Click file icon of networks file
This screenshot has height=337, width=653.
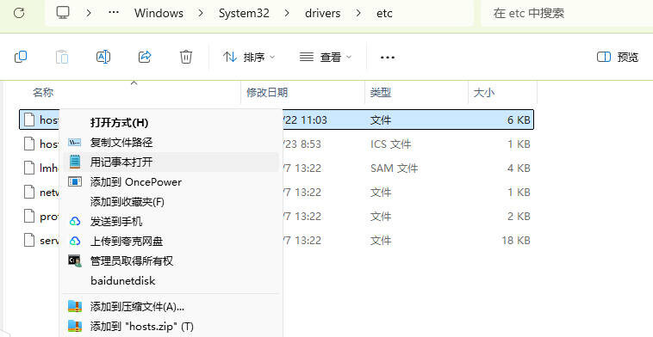point(28,192)
